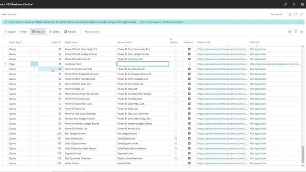Click the OData V4 URL column header
306x172 pixels.
coord(204,43)
